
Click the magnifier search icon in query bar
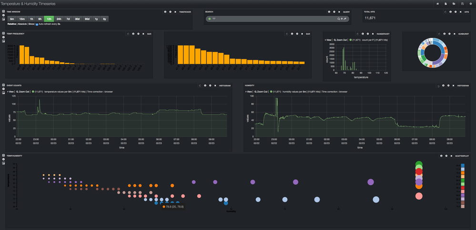click(339, 19)
